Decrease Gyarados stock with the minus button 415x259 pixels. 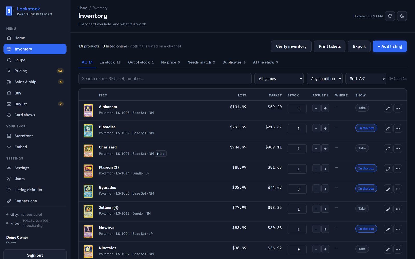click(316, 189)
